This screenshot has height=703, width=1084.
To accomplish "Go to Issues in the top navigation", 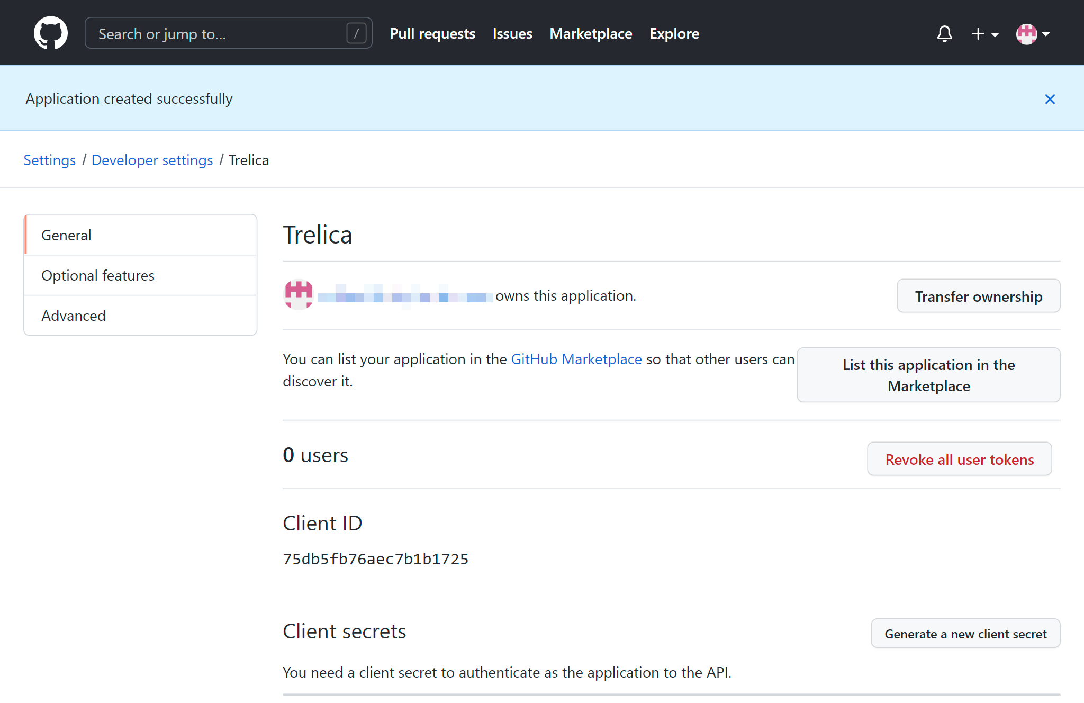I will point(512,33).
